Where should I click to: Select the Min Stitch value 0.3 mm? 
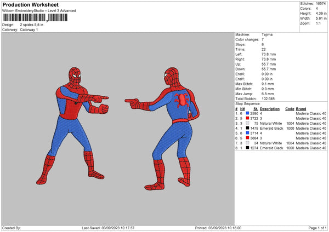[x=268, y=89]
